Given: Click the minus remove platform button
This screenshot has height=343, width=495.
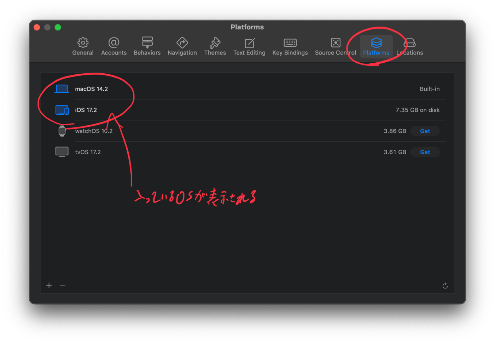Looking at the screenshot, I should point(63,285).
